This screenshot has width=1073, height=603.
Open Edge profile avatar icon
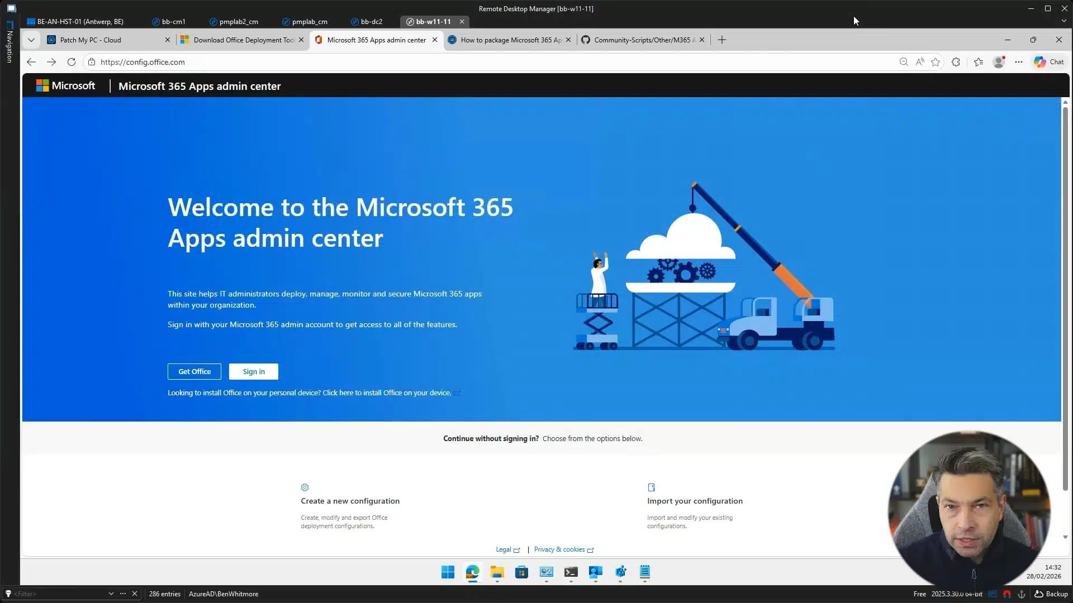click(x=999, y=62)
